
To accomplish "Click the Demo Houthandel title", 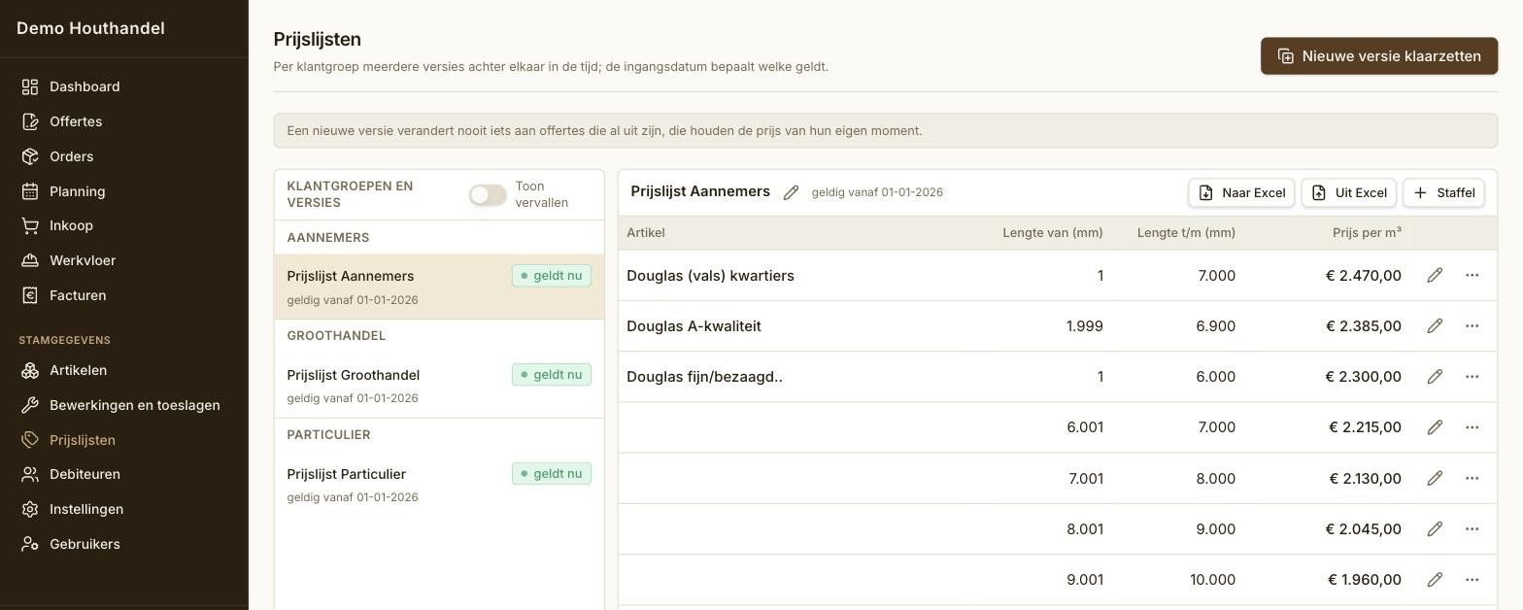I will pyautogui.click(x=90, y=28).
